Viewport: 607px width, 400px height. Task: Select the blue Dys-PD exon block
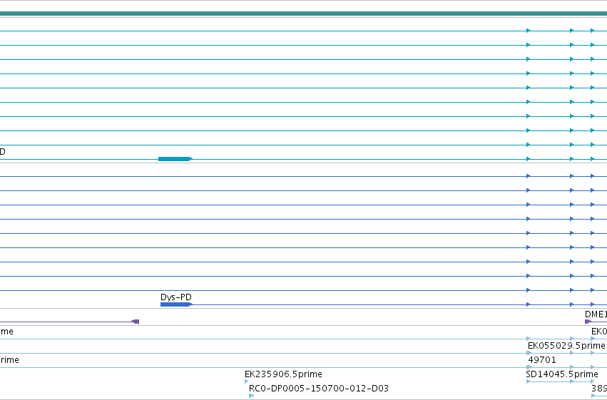coord(175,304)
